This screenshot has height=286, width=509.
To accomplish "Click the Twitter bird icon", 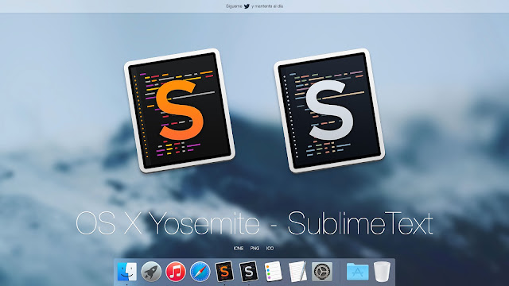I will (247, 6).
